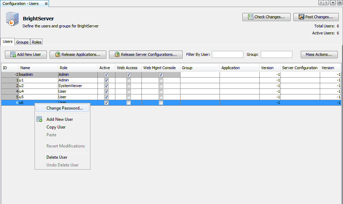Click the Check Changes document icon
The width and height of the screenshot is (343, 204).
250,17
